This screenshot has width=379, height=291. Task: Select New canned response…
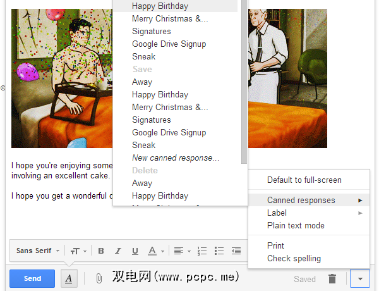(177, 158)
